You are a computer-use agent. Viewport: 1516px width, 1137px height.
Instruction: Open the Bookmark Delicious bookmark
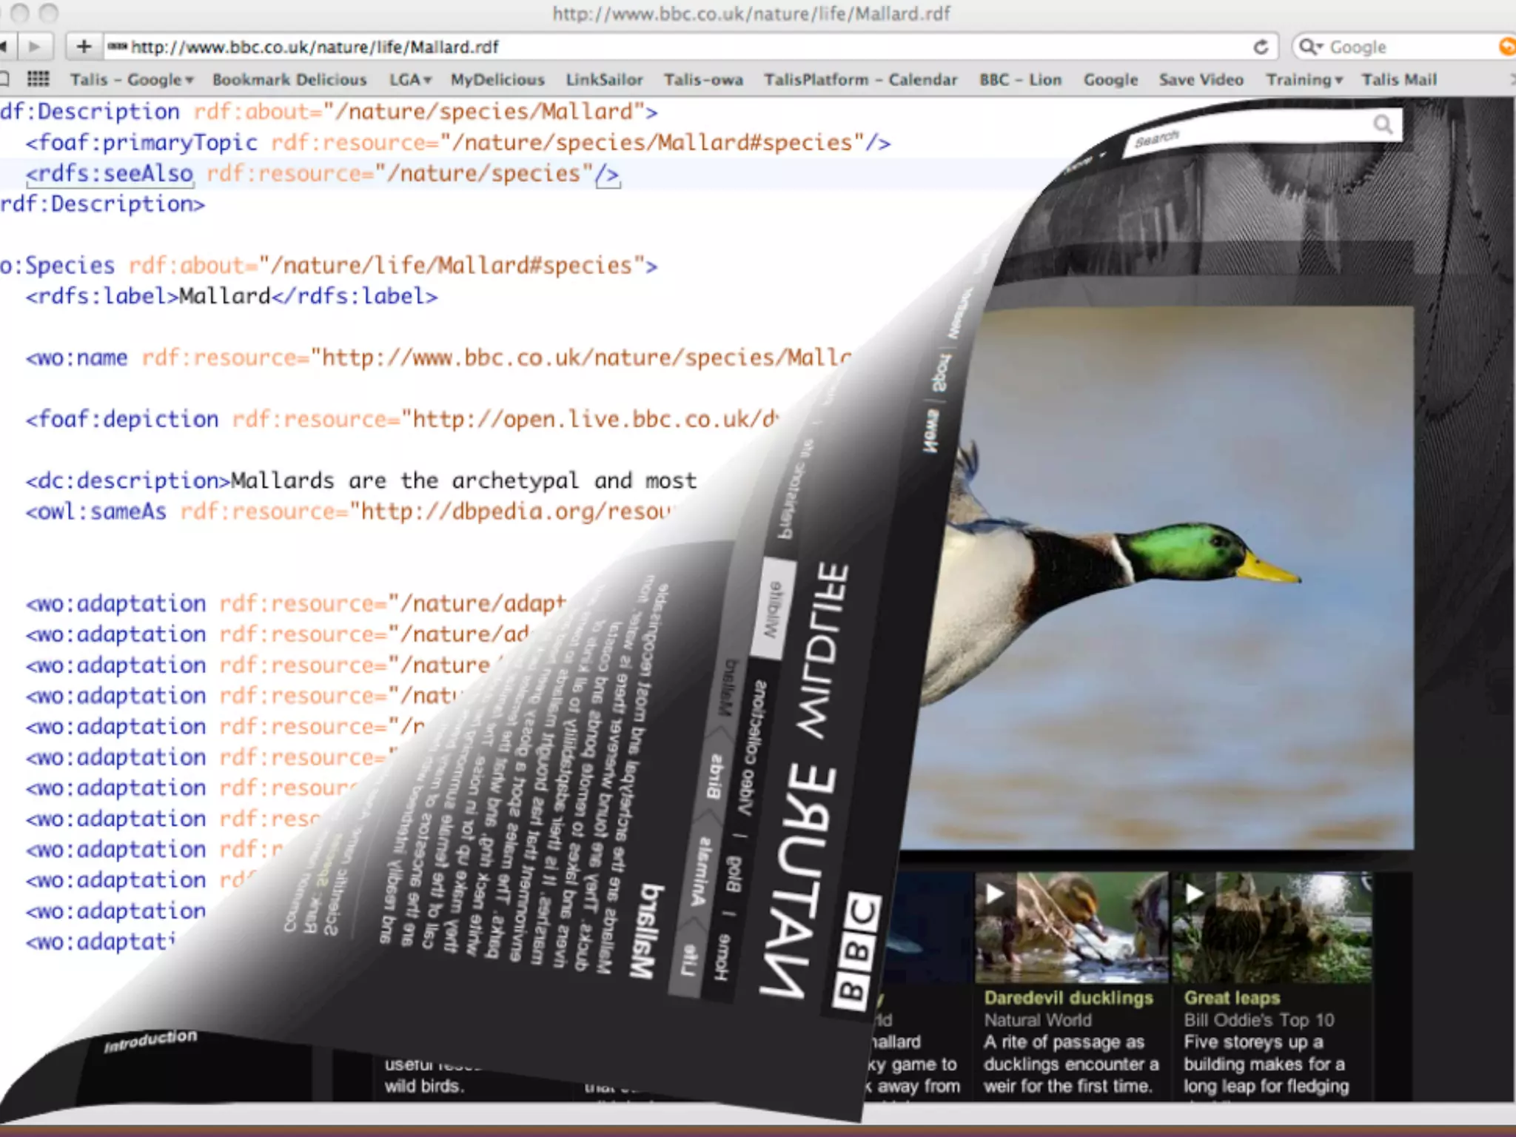[x=289, y=80]
